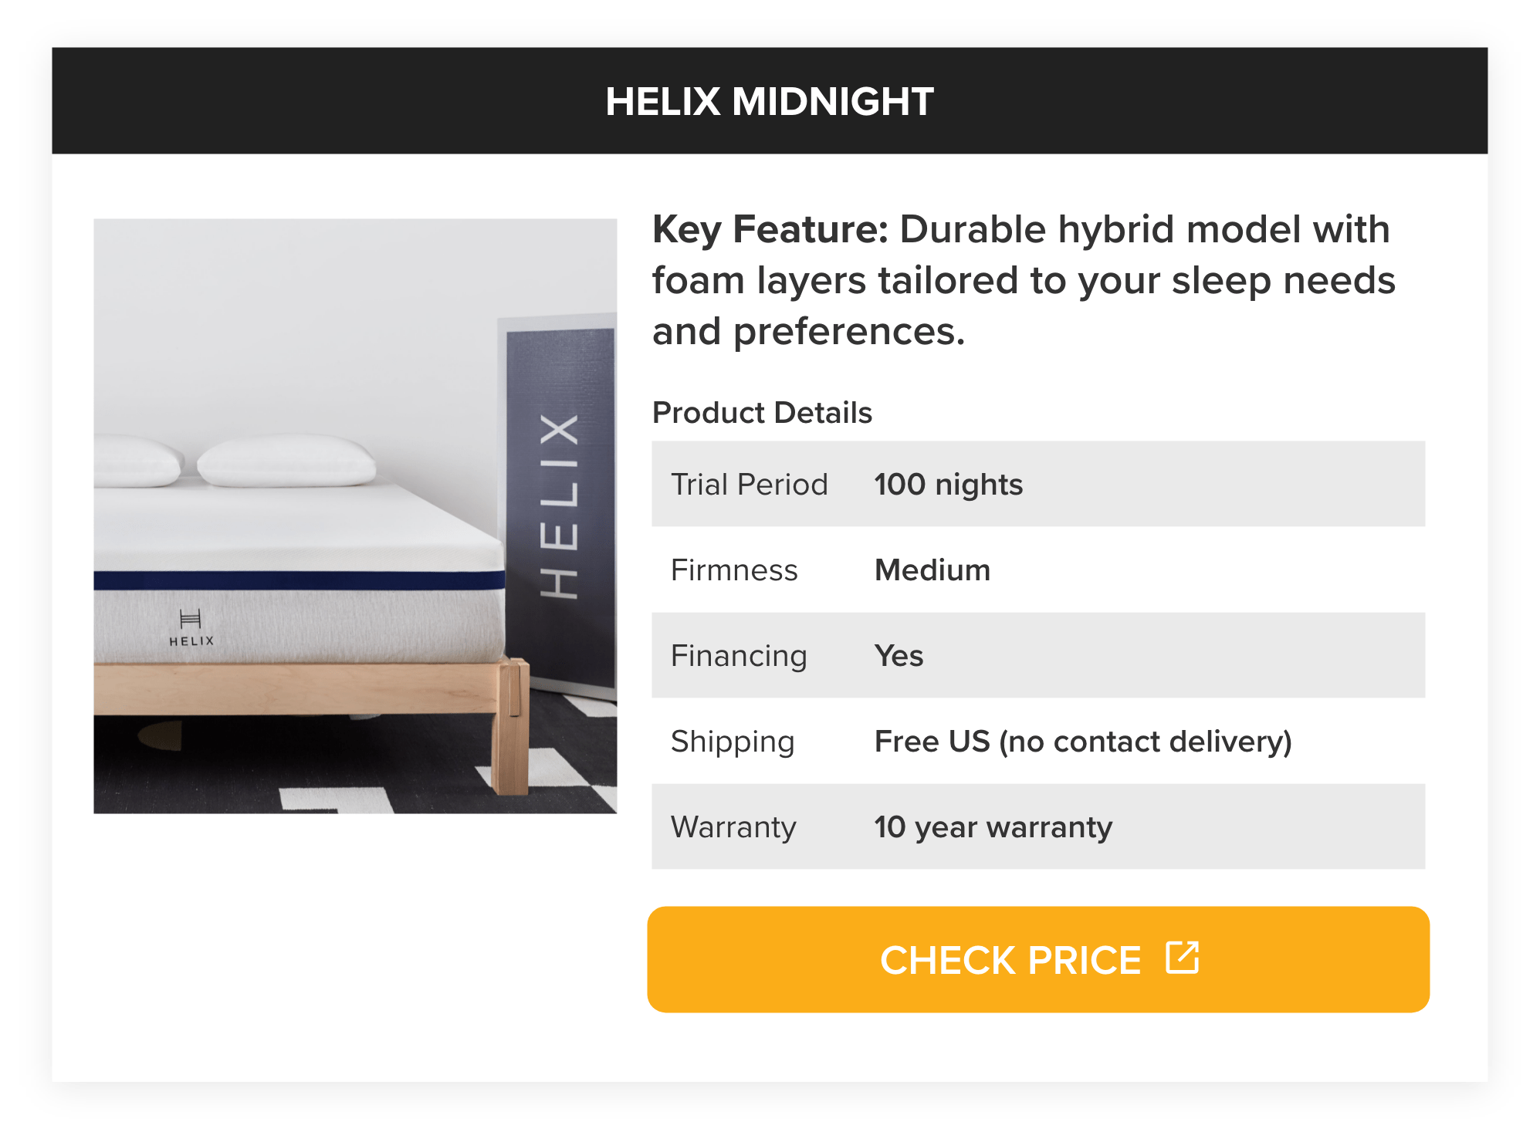The height and width of the screenshot is (1139, 1540).
Task: Click the 10 year warranty value
Action: coord(992,826)
